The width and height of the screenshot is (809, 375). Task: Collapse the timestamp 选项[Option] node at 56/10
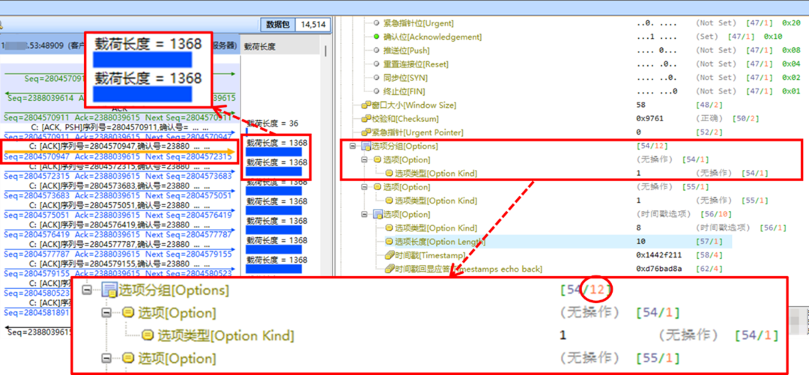(365, 215)
